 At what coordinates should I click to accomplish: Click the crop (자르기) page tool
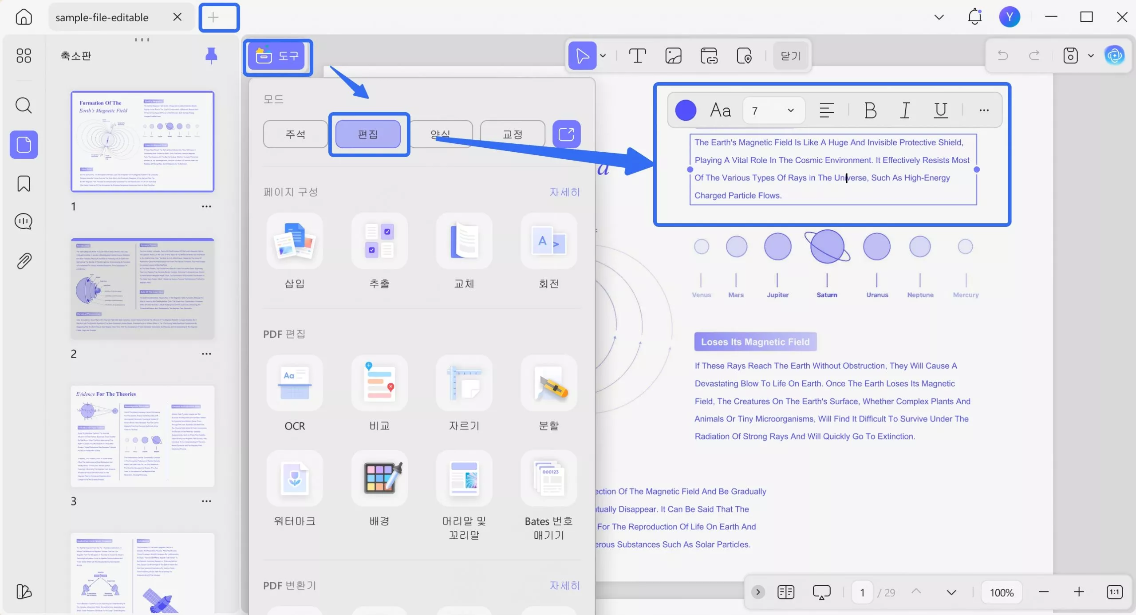coord(464,383)
